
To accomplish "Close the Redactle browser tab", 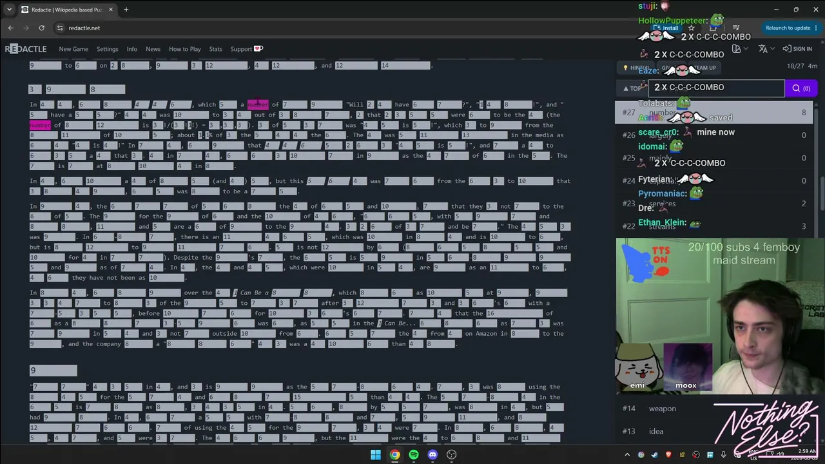I will [x=111, y=10].
